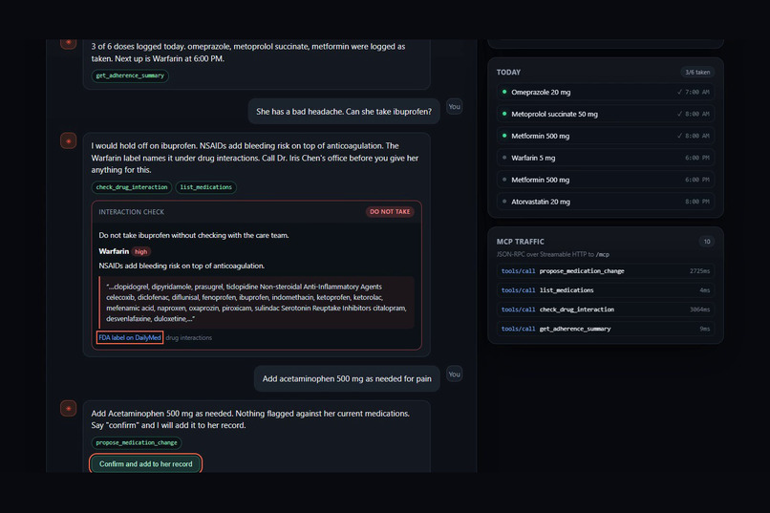Click the assistant avatar beside the ibuprofen reply

[68, 140]
